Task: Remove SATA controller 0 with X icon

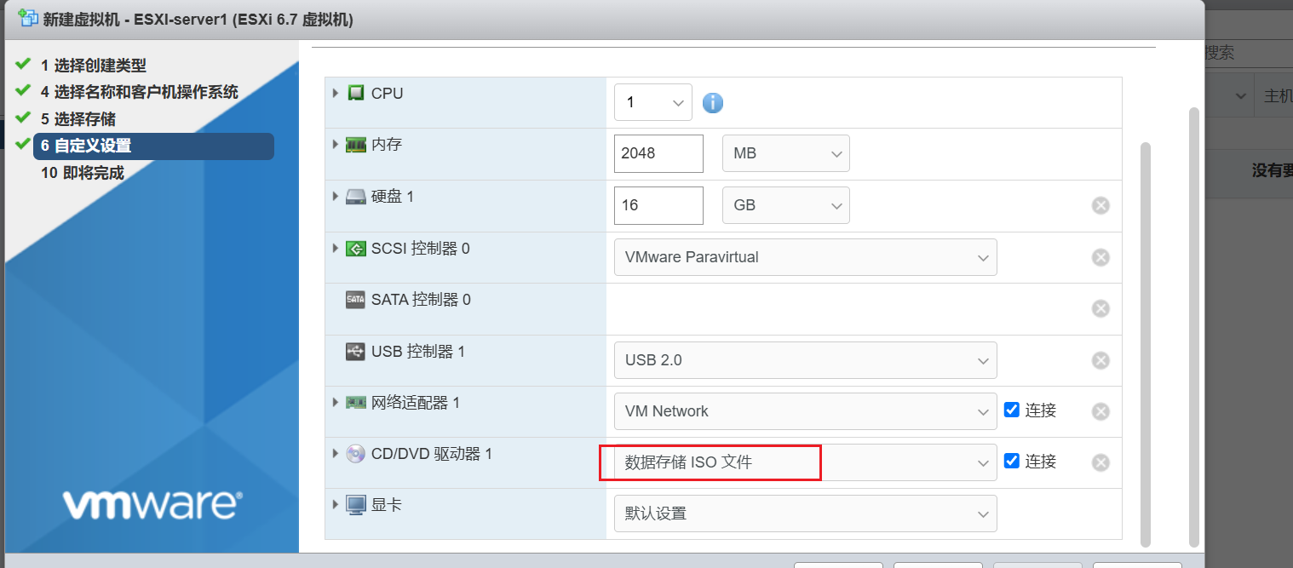Action: 1100,308
